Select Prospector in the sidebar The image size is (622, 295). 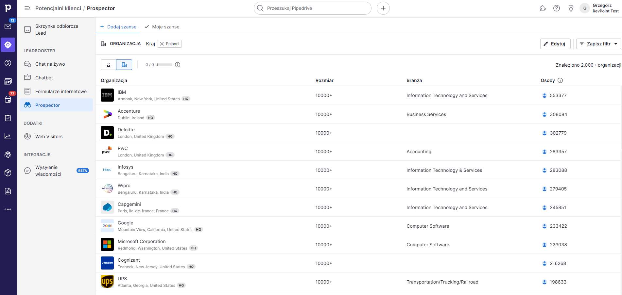[56, 105]
